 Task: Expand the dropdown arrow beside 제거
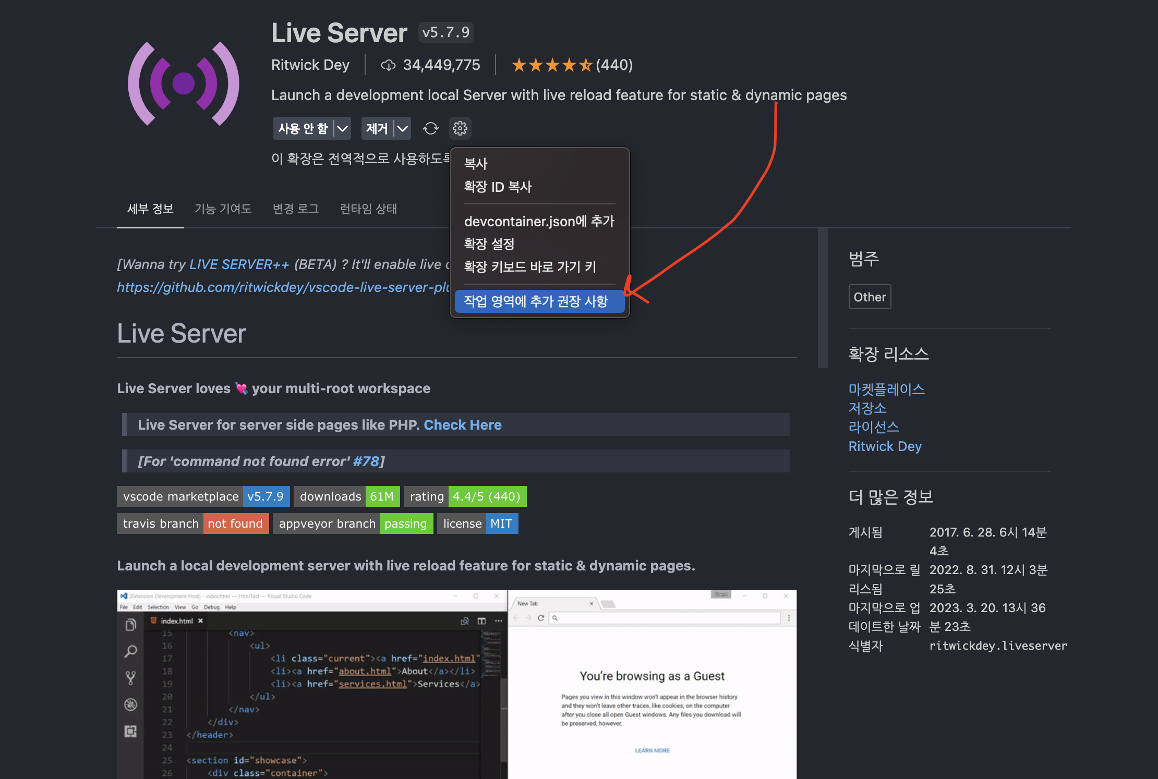402,128
